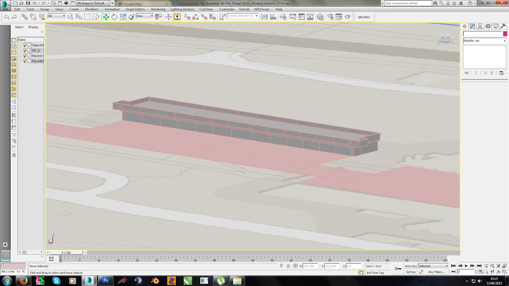Click the Align tool icon
The image size is (509, 286).
(273, 17)
